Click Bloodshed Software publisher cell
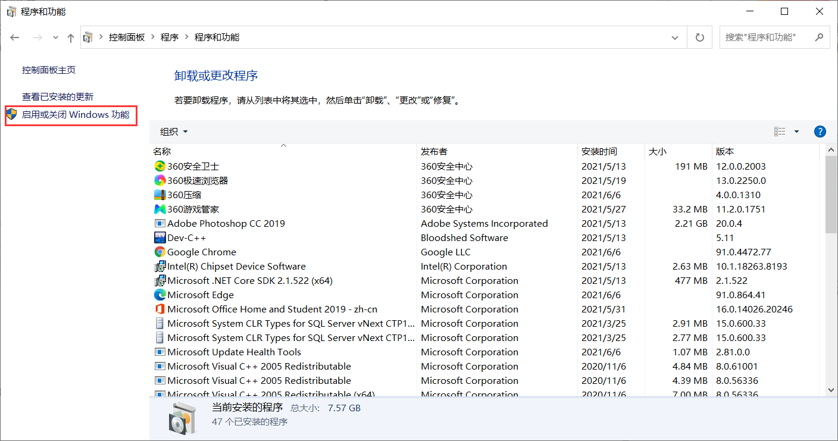Viewport: 838px width, 441px height. coord(464,237)
